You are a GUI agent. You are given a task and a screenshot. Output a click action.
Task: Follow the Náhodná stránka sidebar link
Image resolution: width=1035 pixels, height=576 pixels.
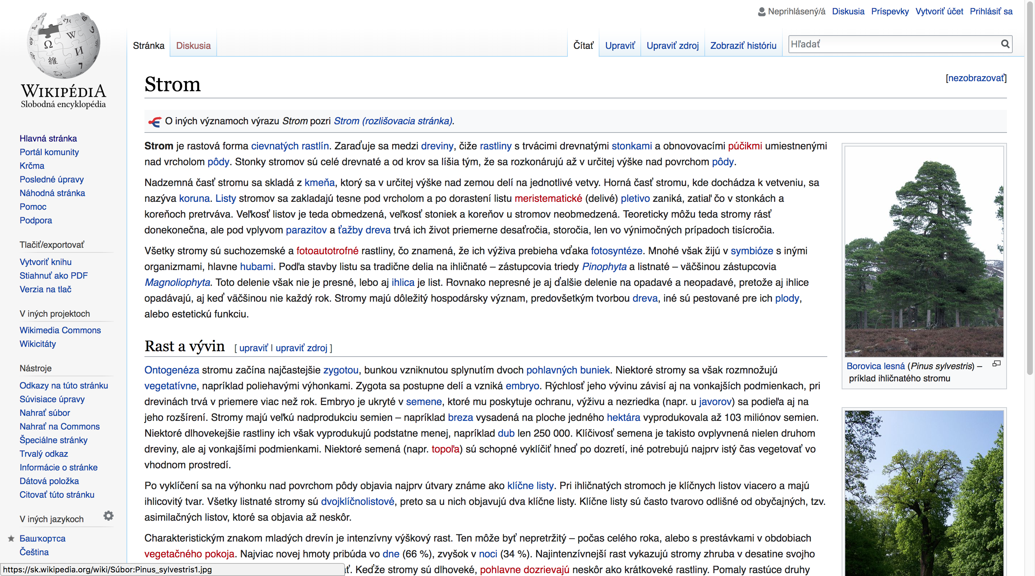[x=52, y=193]
